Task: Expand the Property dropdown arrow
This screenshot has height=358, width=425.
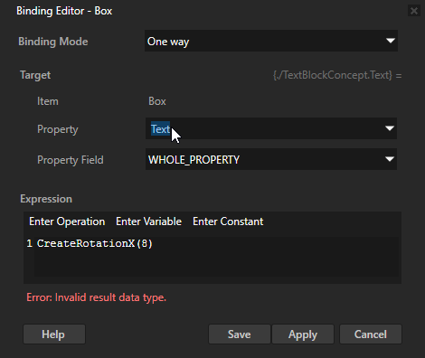Action: point(390,128)
